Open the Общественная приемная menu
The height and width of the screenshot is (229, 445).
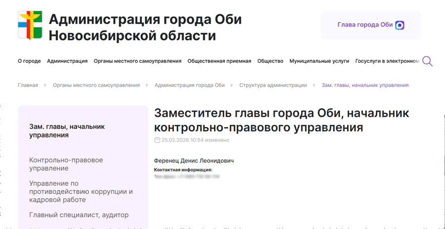219,61
